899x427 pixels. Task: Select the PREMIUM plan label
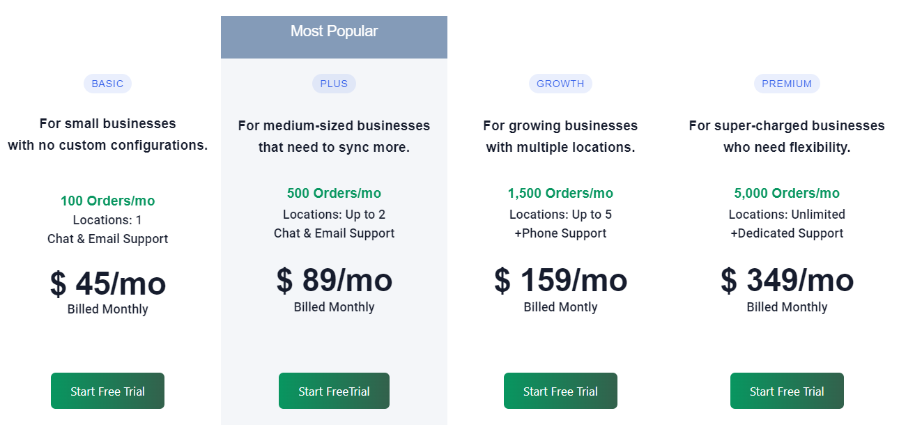[x=787, y=84]
